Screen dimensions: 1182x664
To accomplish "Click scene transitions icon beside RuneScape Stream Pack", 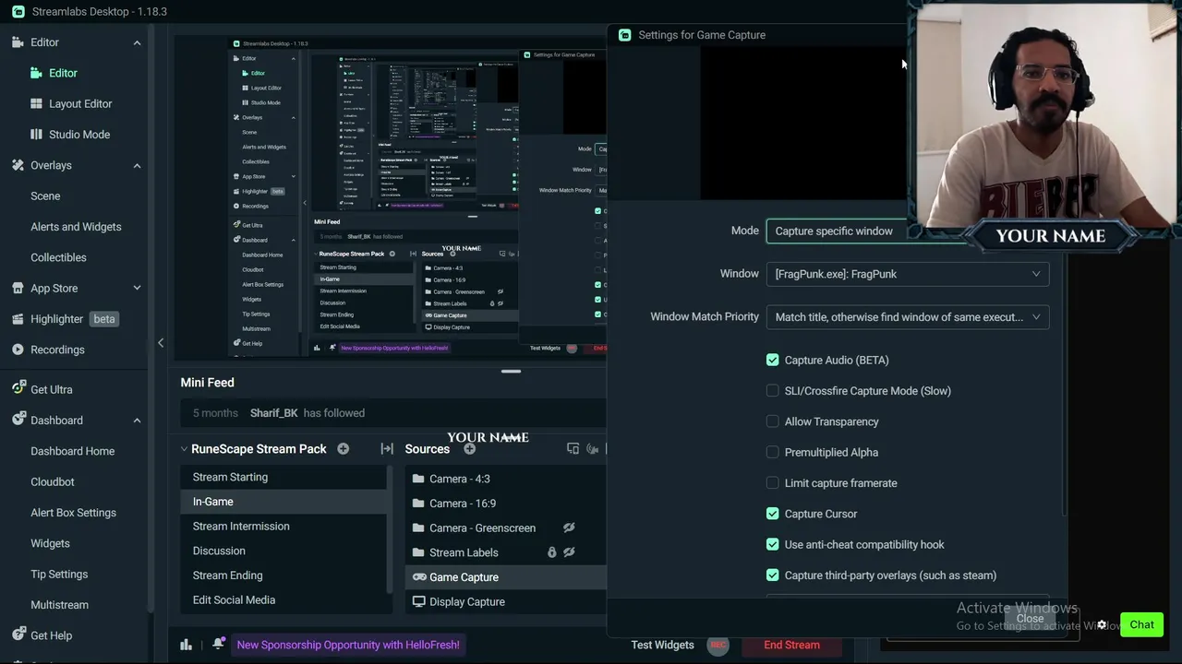I will (387, 449).
